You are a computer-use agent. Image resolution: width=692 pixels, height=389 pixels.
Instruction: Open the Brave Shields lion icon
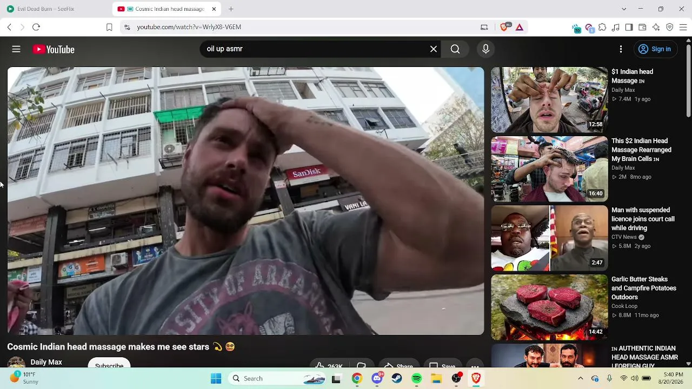(x=504, y=27)
